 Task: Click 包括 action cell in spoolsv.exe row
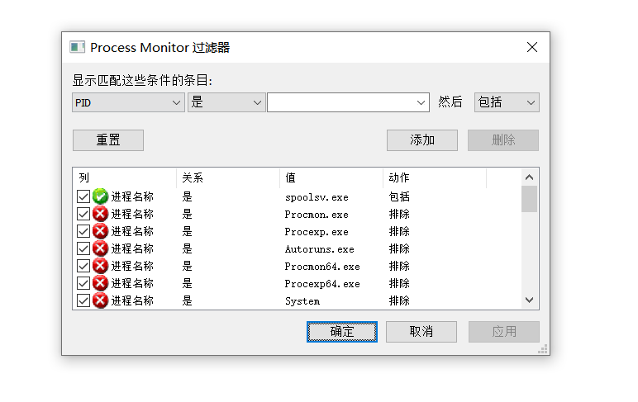click(x=399, y=196)
